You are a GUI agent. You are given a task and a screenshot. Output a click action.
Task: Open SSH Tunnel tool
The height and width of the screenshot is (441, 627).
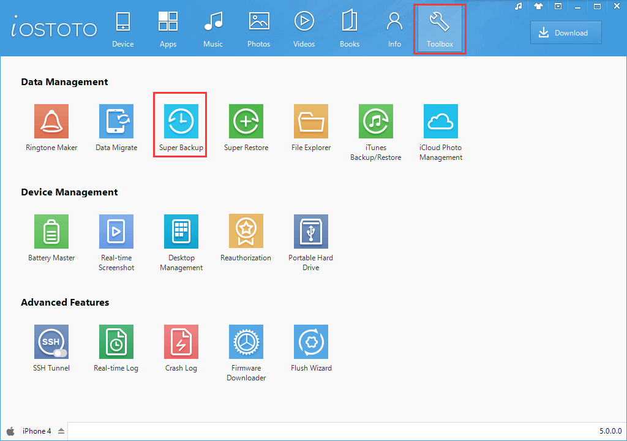coord(51,342)
